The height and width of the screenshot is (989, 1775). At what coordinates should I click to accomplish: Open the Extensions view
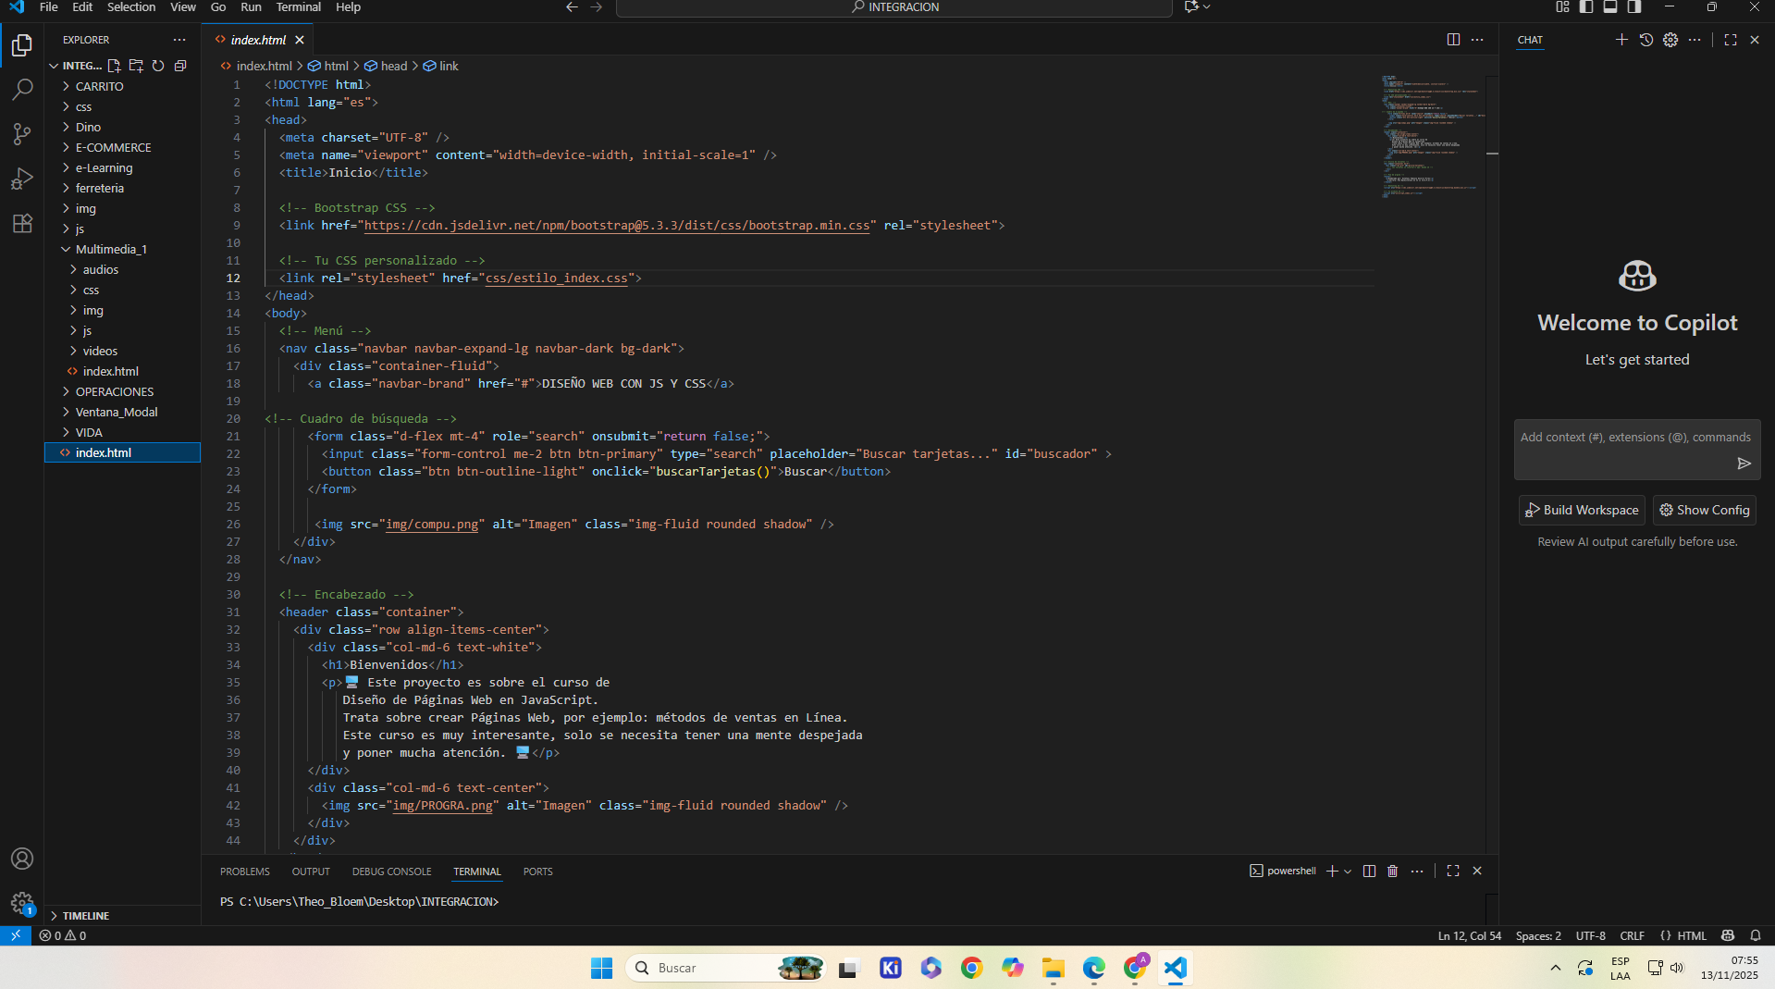[x=22, y=223]
